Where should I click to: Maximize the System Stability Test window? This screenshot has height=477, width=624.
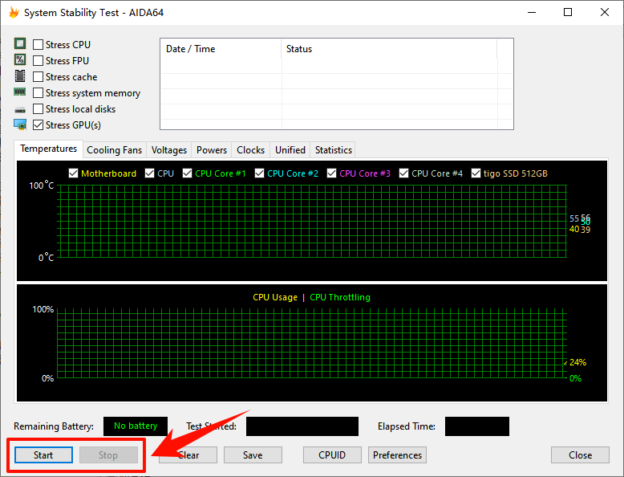click(x=568, y=12)
